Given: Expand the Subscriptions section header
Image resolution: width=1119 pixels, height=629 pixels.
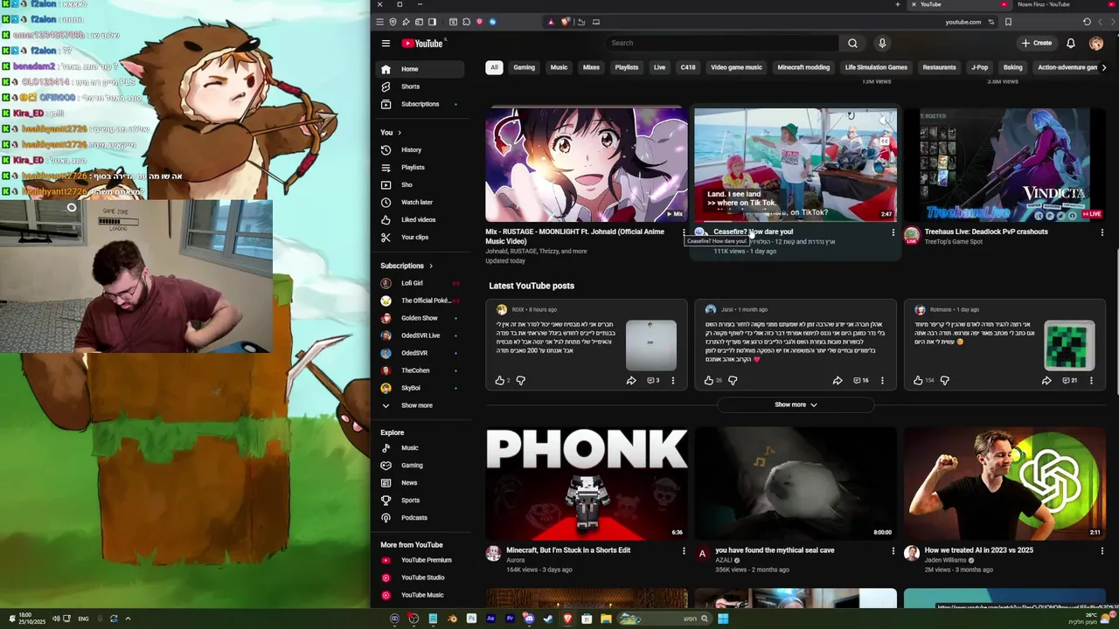Looking at the screenshot, I should (407, 266).
